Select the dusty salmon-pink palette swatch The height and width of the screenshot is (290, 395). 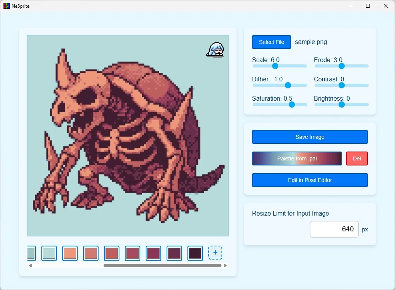(91, 253)
